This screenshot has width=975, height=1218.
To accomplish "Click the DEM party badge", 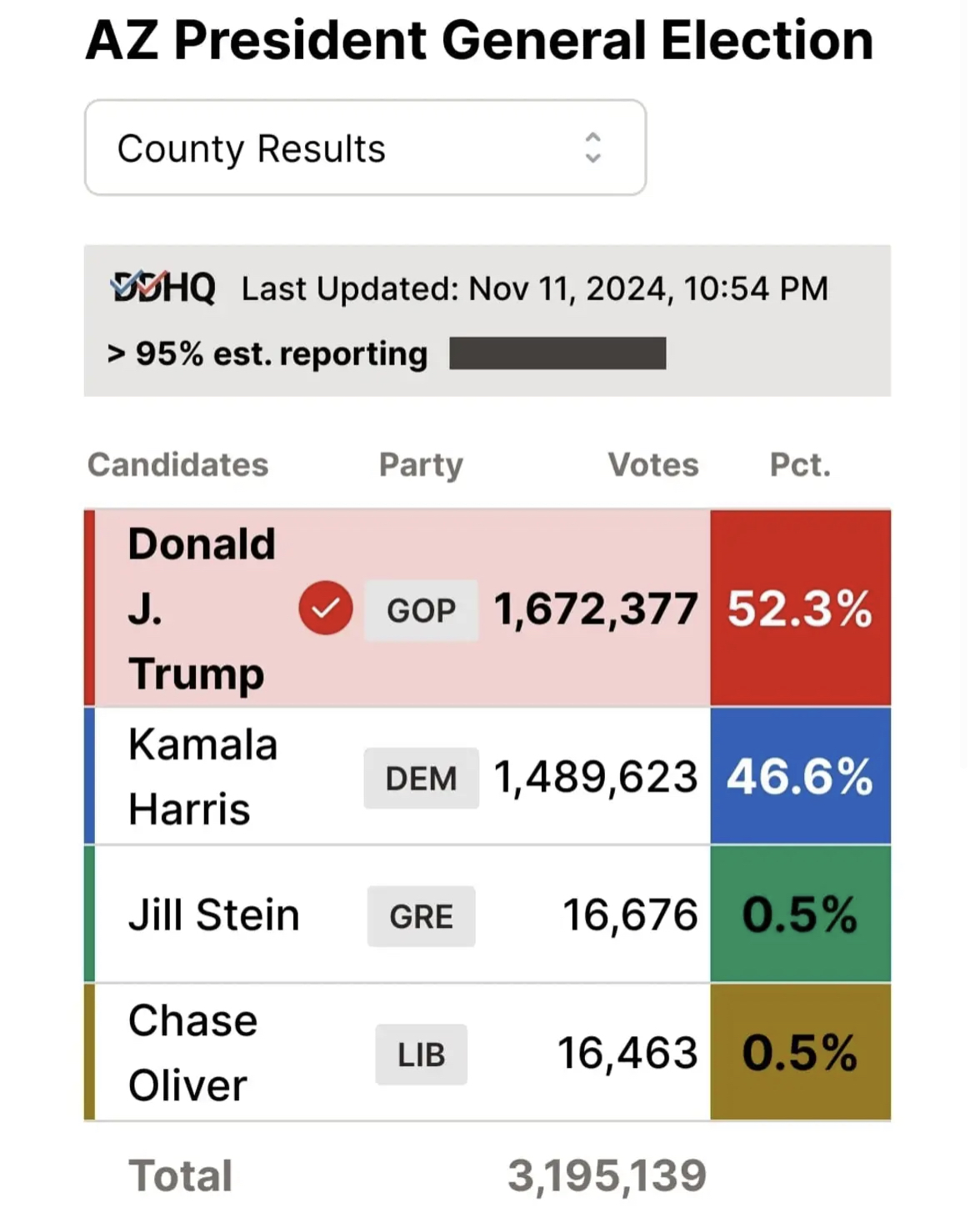I will pos(421,779).
